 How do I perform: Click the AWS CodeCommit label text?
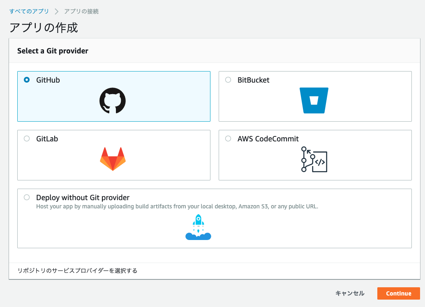click(x=268, y=139)
